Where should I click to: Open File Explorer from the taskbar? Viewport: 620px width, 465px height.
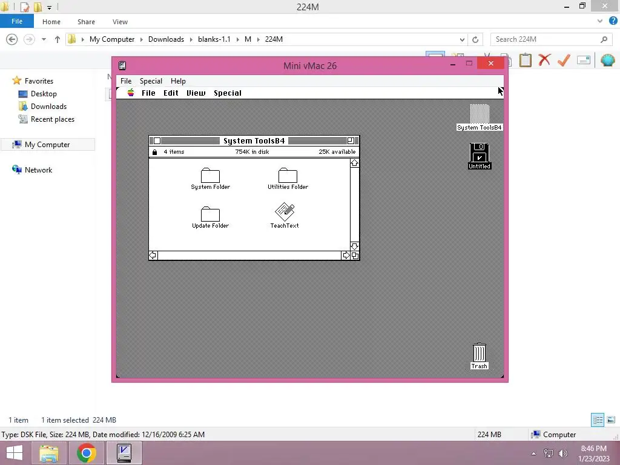(x=48, y=453)
